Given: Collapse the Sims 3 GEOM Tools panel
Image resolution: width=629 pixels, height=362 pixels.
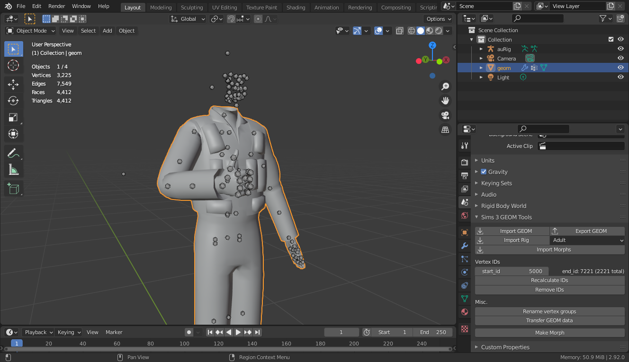Looking at the screenshot, I should [x=506, y=217].
